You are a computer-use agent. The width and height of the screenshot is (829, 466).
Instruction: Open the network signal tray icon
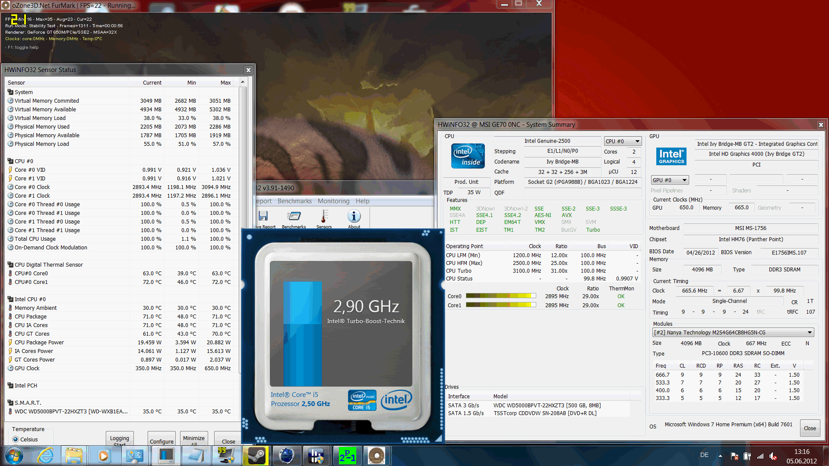coord(760,456)
